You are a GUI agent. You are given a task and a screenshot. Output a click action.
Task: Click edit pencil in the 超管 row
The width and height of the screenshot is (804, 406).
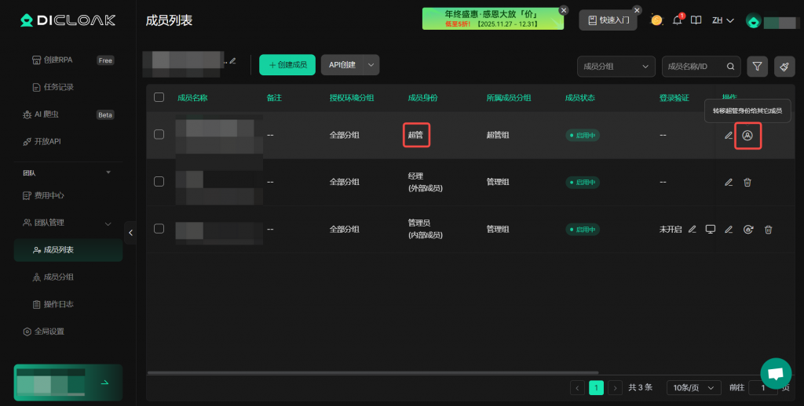click(x=729, y=136)
